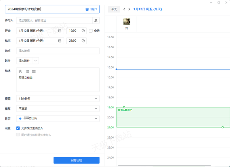Click the add contact icon in 参与人 field

click(x=95, y=21)
